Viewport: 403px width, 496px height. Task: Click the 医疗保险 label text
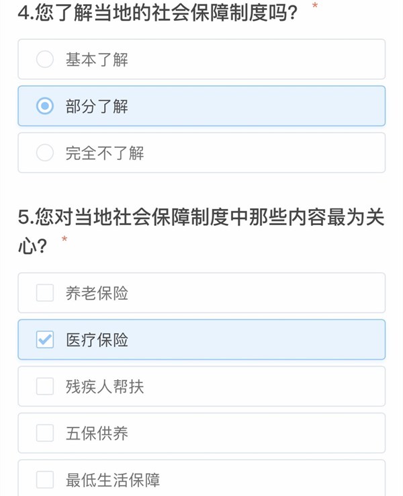click(x=97, y=340)
